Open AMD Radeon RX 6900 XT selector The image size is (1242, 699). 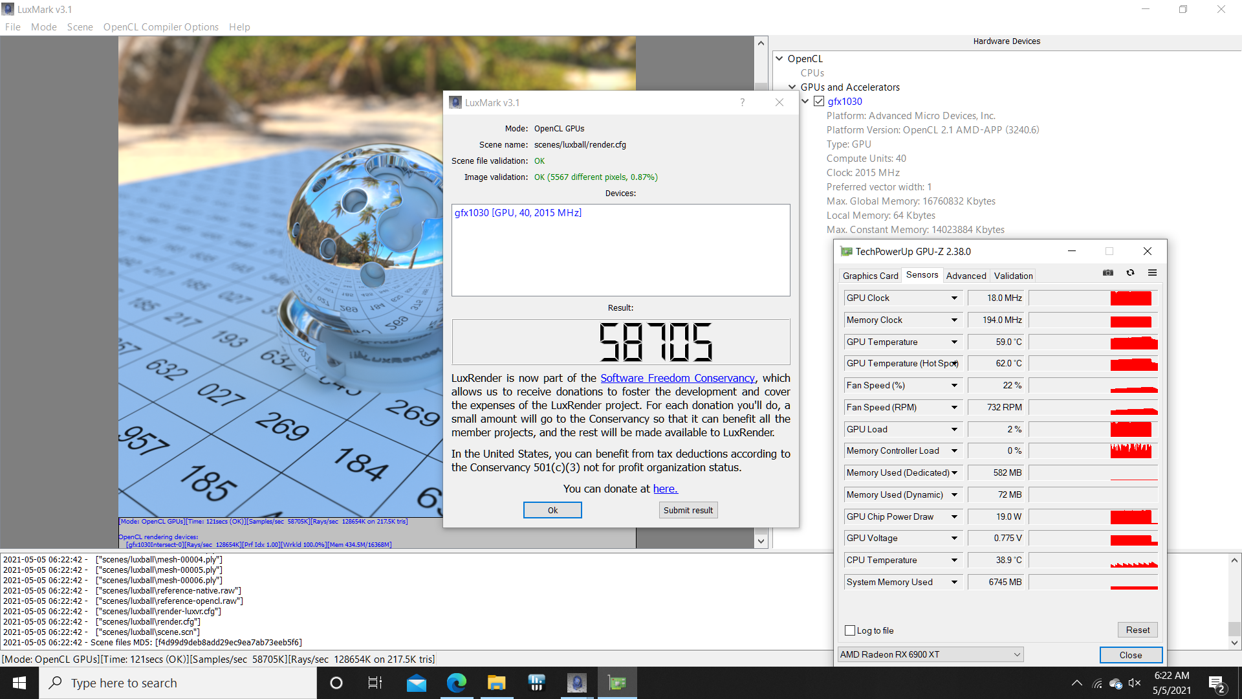[x=930, y=654]
